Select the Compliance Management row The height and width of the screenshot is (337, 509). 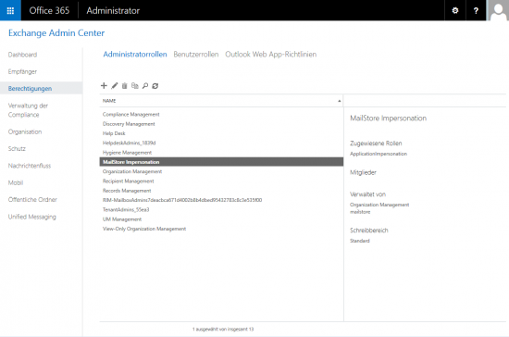point(221,114)
